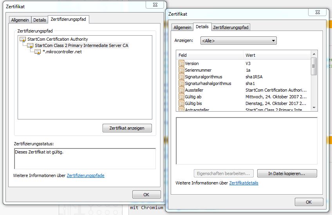Select StartCom Certification Authority certificate icon
Image resolution: width=332 pixels, height=215 pixels.
pyautogui.click(x=23, y=40)
